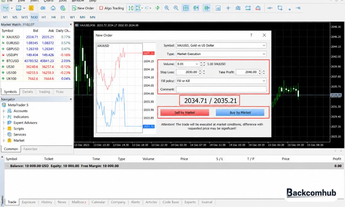This screenshot has height=207, width=345.
Task: Expand the Expert Advisors node
Action: (x=3, y=123)
